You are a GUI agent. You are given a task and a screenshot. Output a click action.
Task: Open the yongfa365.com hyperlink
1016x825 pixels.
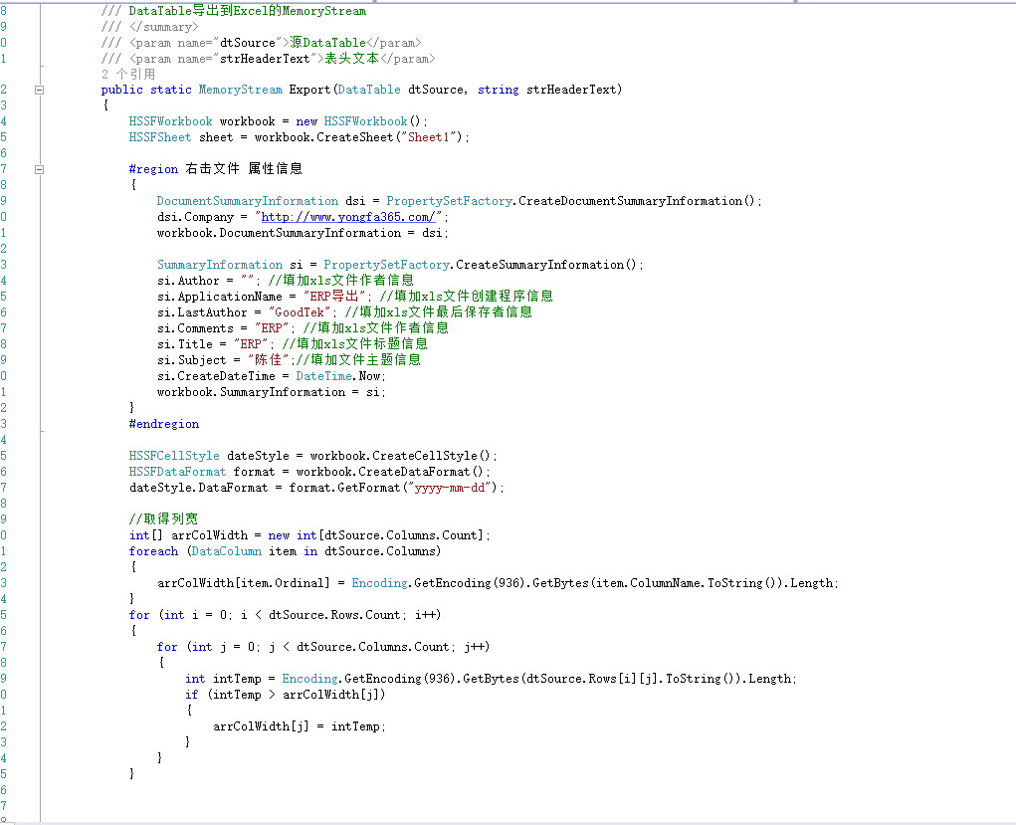coord(348,217)
